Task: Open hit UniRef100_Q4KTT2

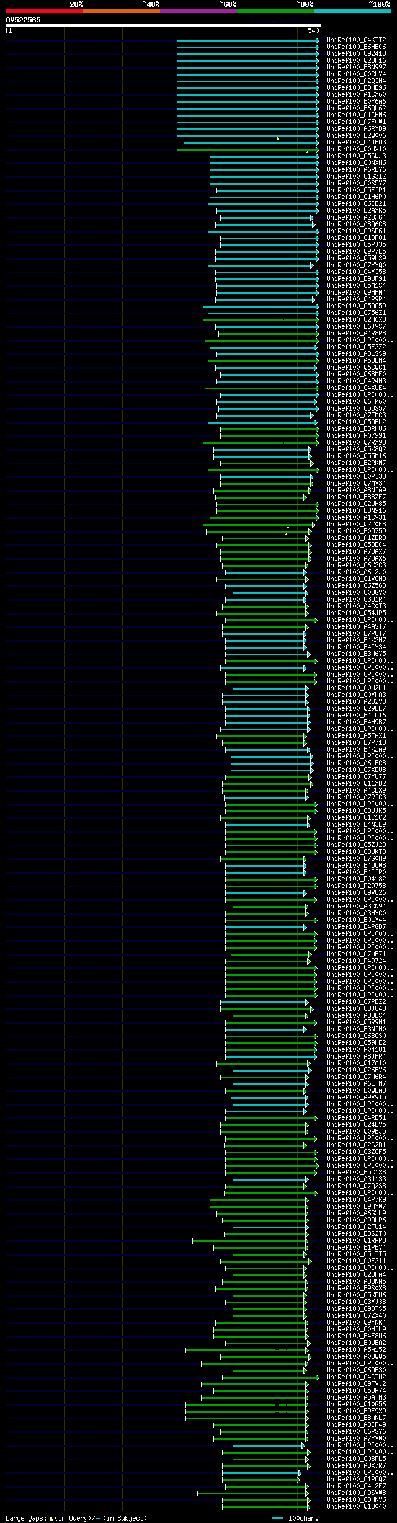Action: (x=356, y=40)
